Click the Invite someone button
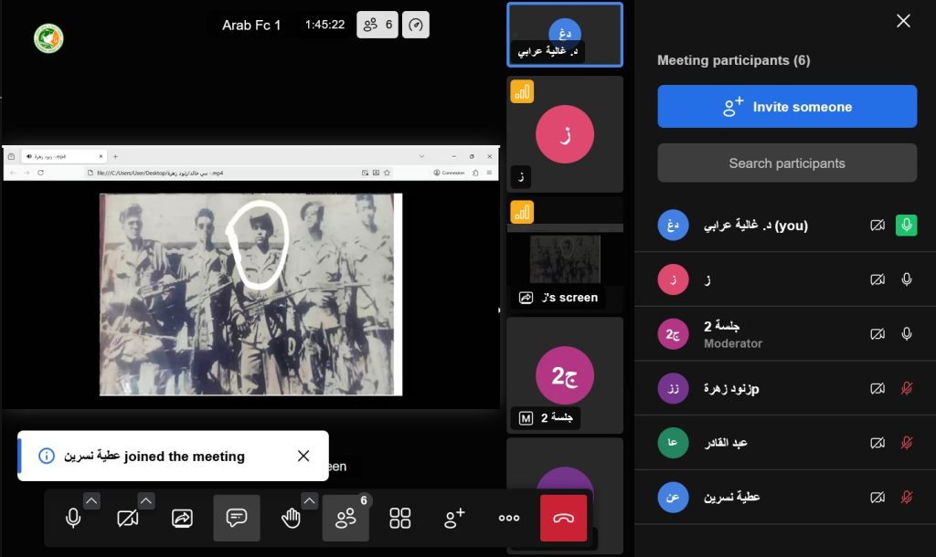 (787, 107)
